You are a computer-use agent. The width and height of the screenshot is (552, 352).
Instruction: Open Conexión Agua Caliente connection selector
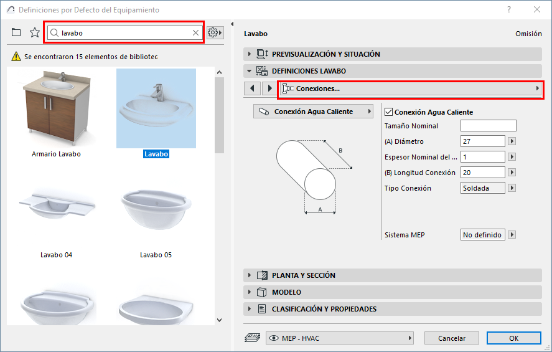point(314,112)
